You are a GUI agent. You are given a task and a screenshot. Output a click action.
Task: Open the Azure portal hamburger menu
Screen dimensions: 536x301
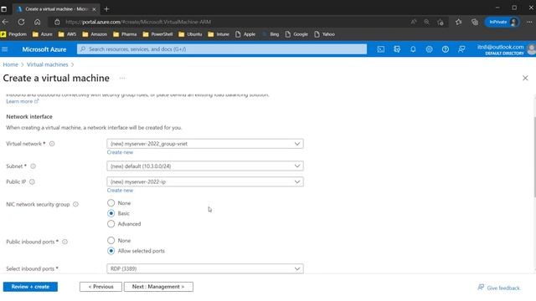point(5,49)
